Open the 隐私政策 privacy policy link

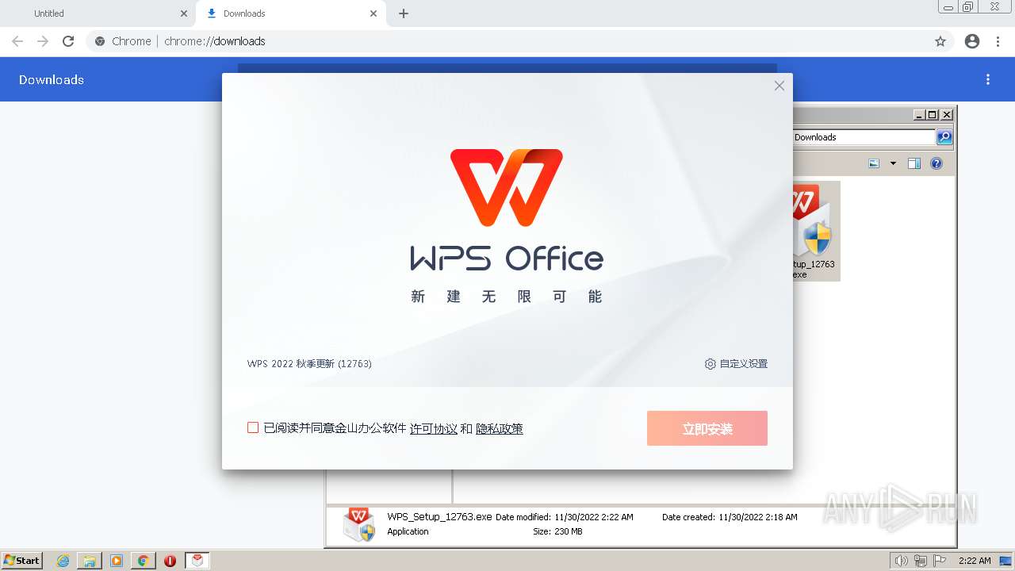[500, 428]
